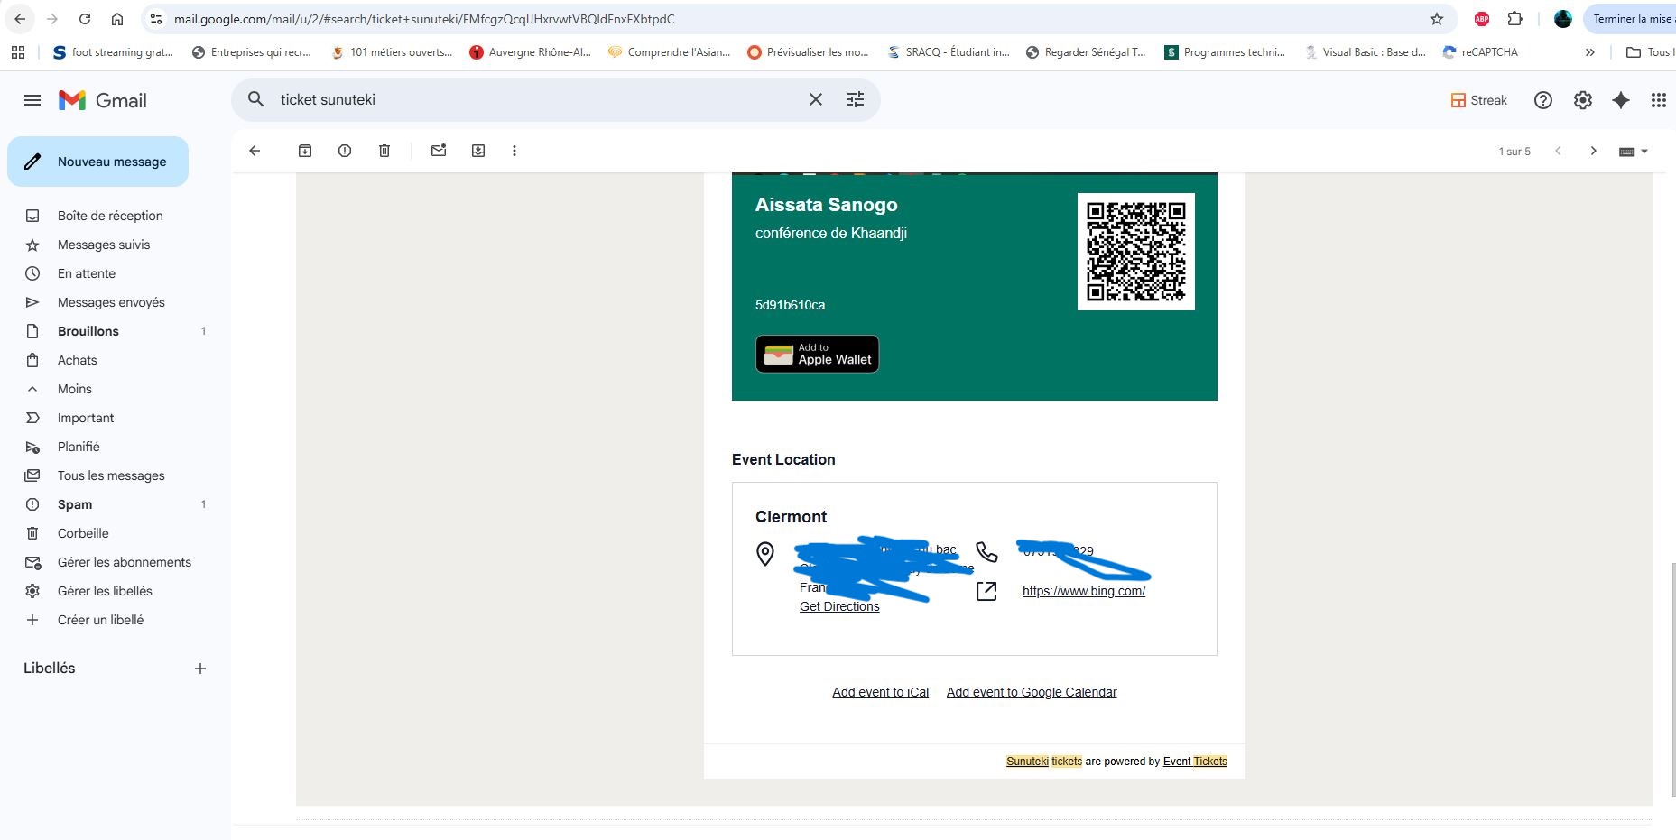Open Google apps grid launcher

click(x=1658, y=100)
